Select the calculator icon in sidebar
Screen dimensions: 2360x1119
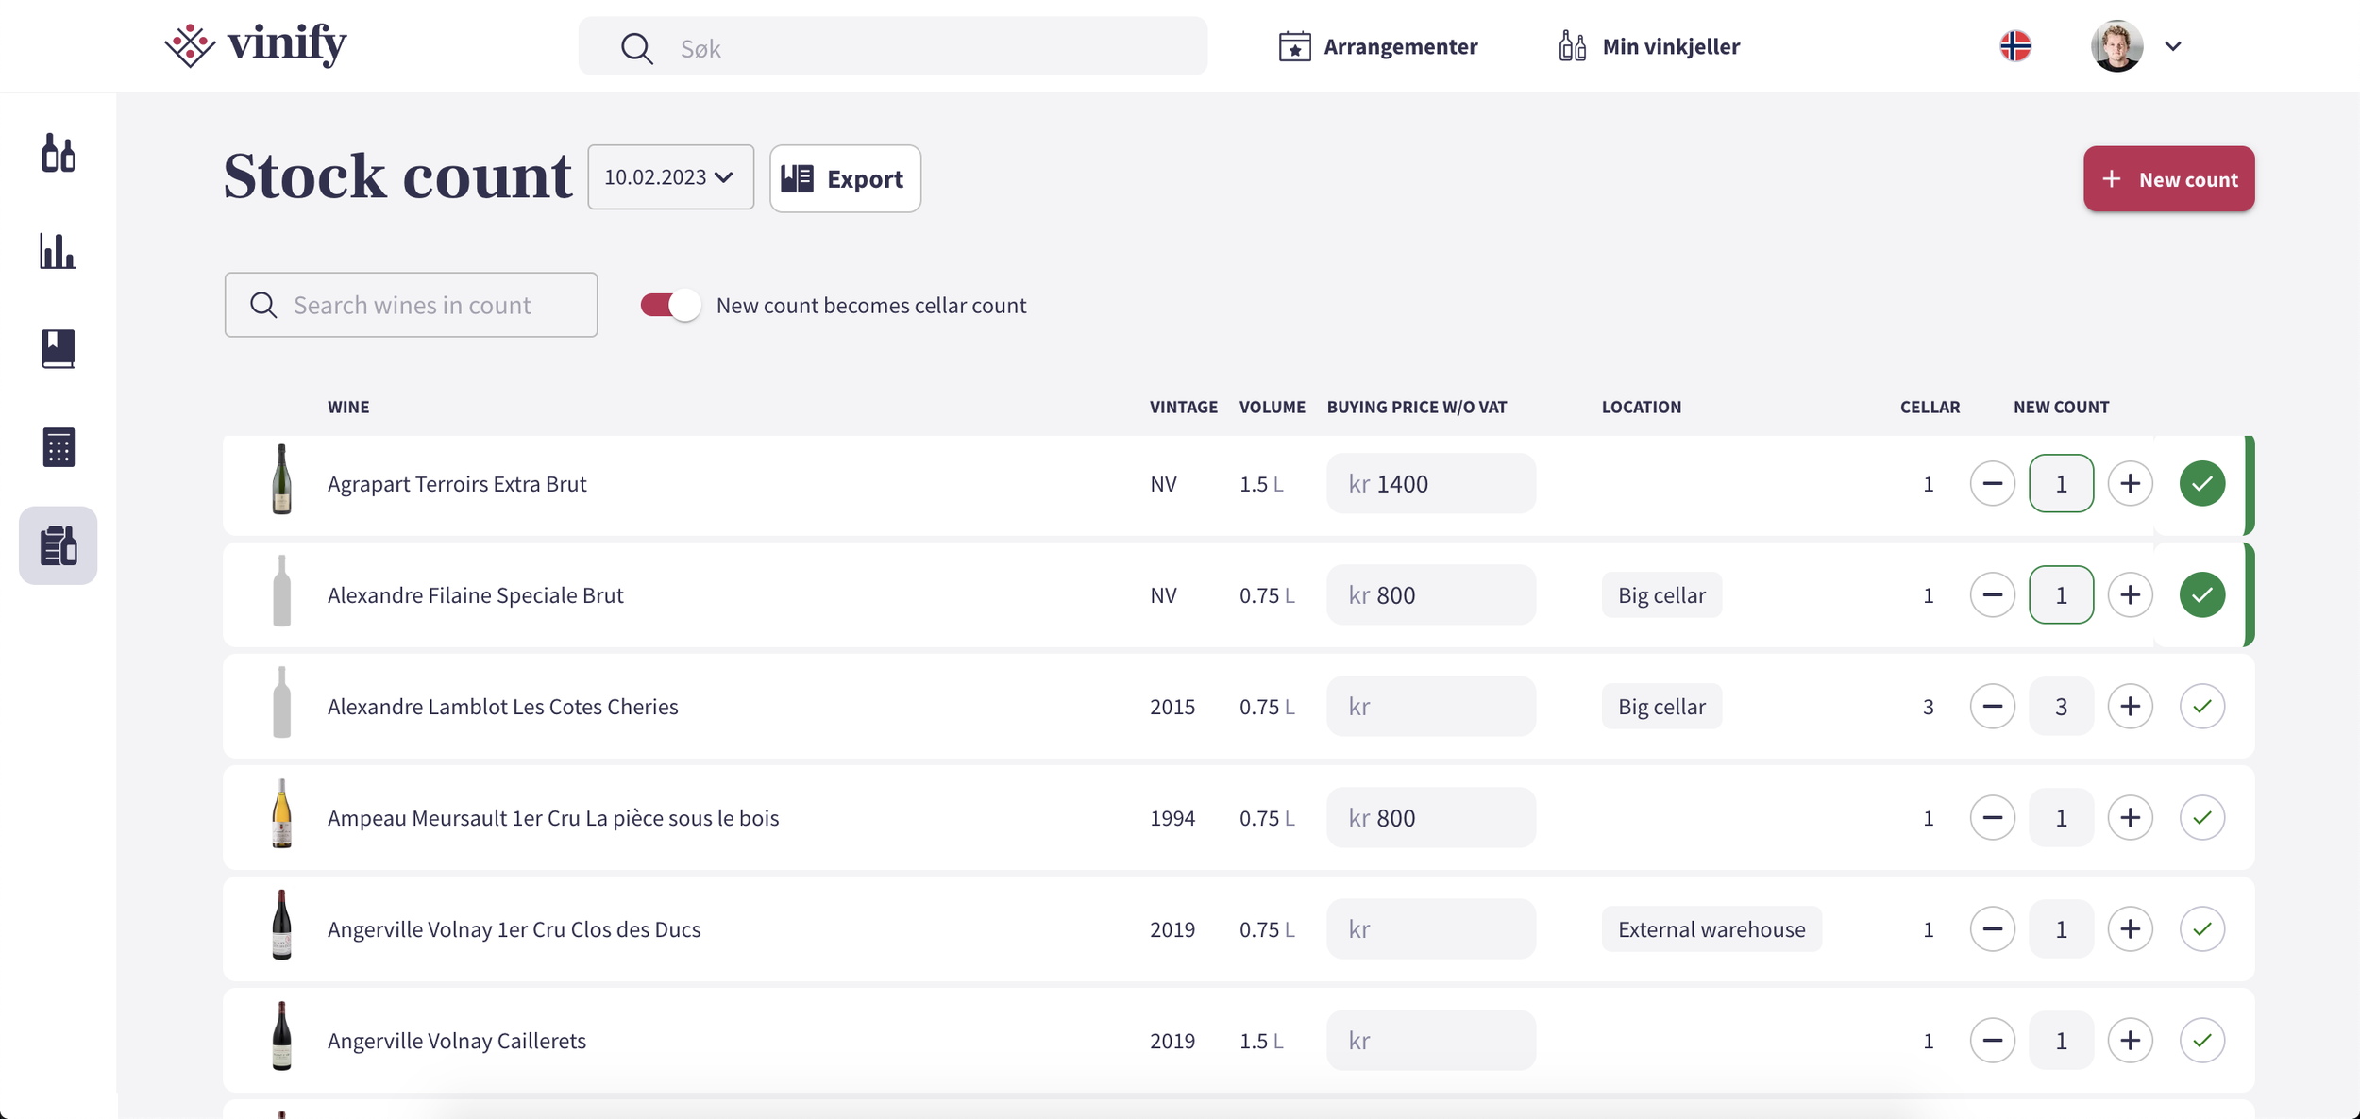point(57,446)
